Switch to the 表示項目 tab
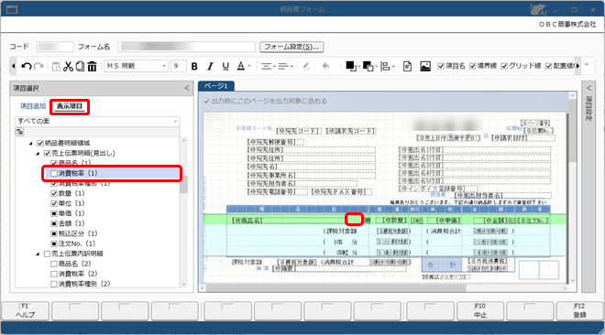The height and width of the screenshot is (335, 605). [70, 106]
